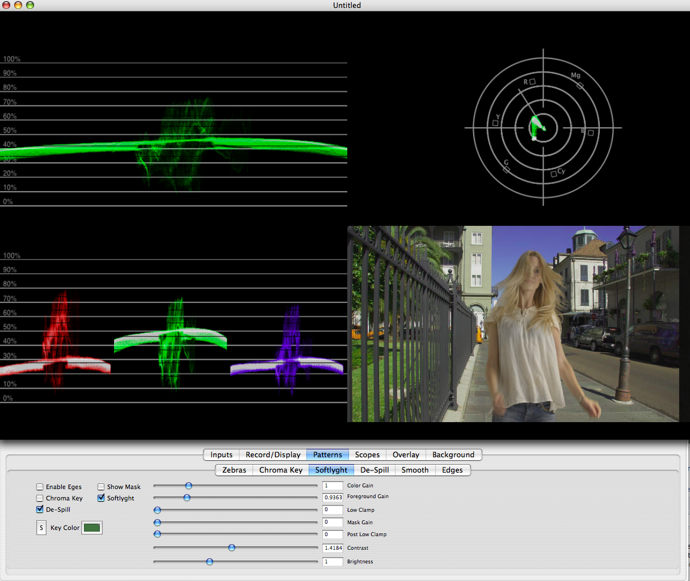Open the Overlay tab
The image size is (690, 581).
pos(406,454)
